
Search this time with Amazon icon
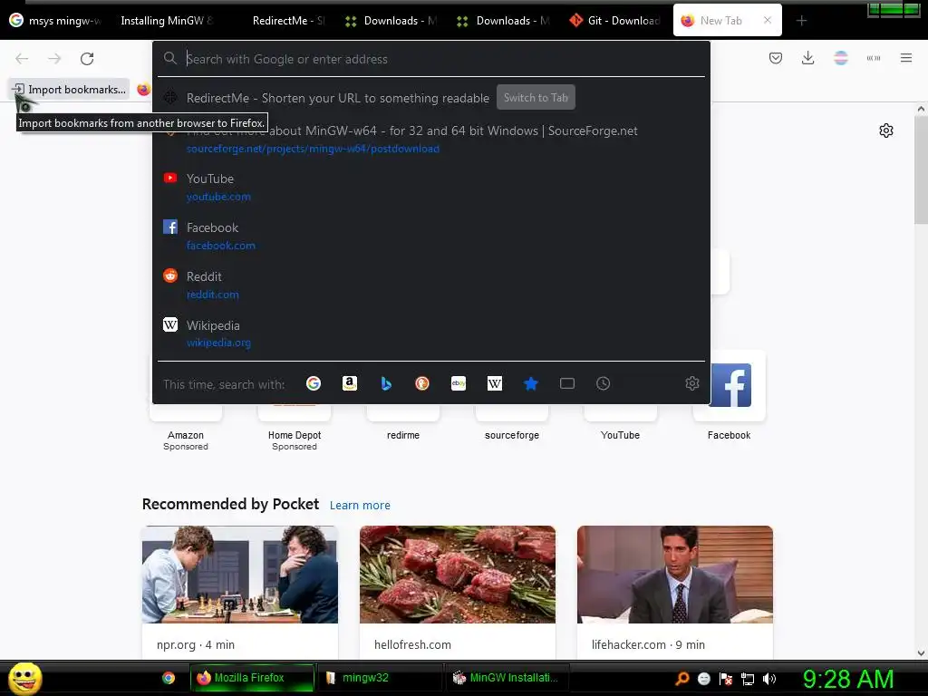350,383
